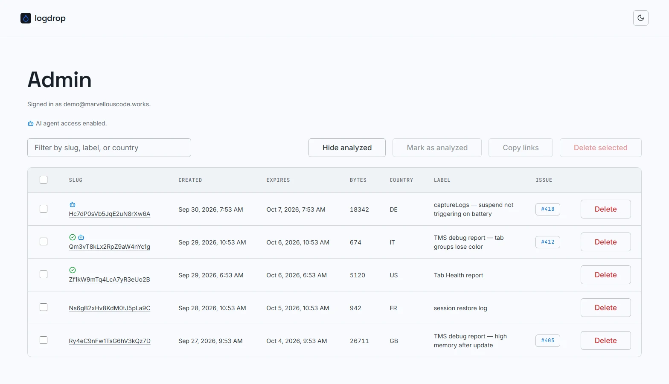Click the logdrop brand name text
This screenshot has width=669, height=384.
pos(50,18)
